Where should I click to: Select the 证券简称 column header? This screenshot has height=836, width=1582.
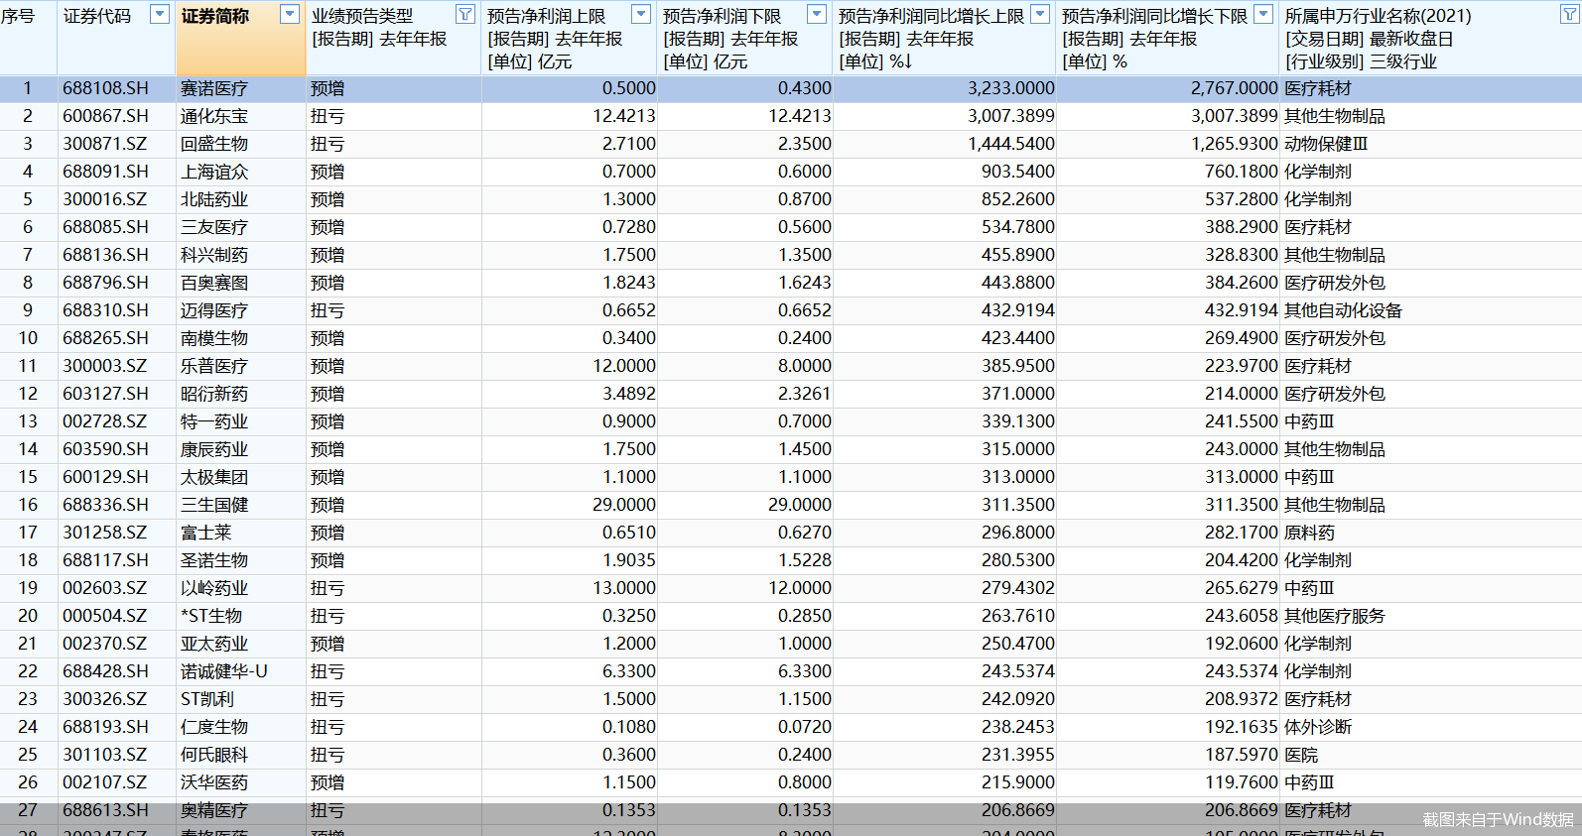(215, 17)
